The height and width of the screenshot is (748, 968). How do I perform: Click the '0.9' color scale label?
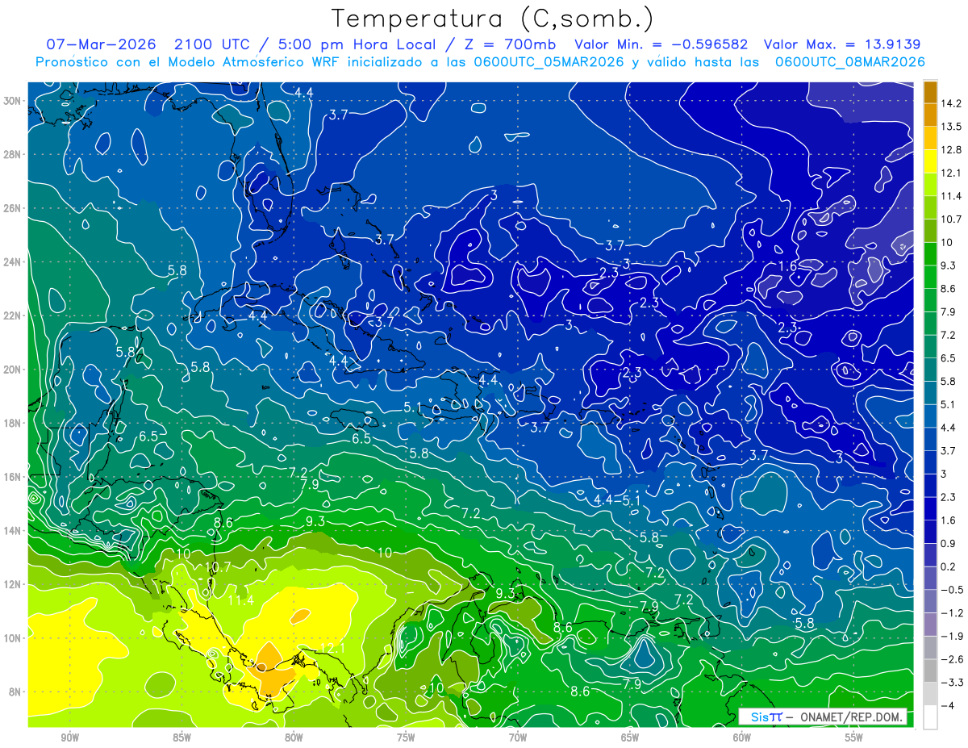[950, 543]
